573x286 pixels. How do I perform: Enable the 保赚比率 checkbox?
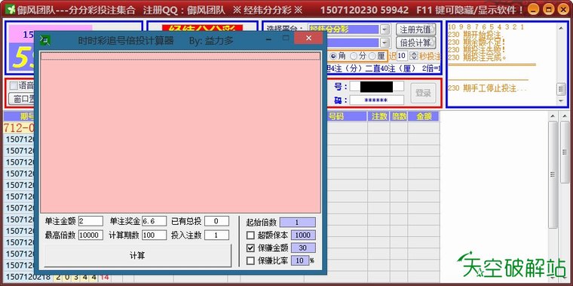pyautogui.click(x=250, y=261)
